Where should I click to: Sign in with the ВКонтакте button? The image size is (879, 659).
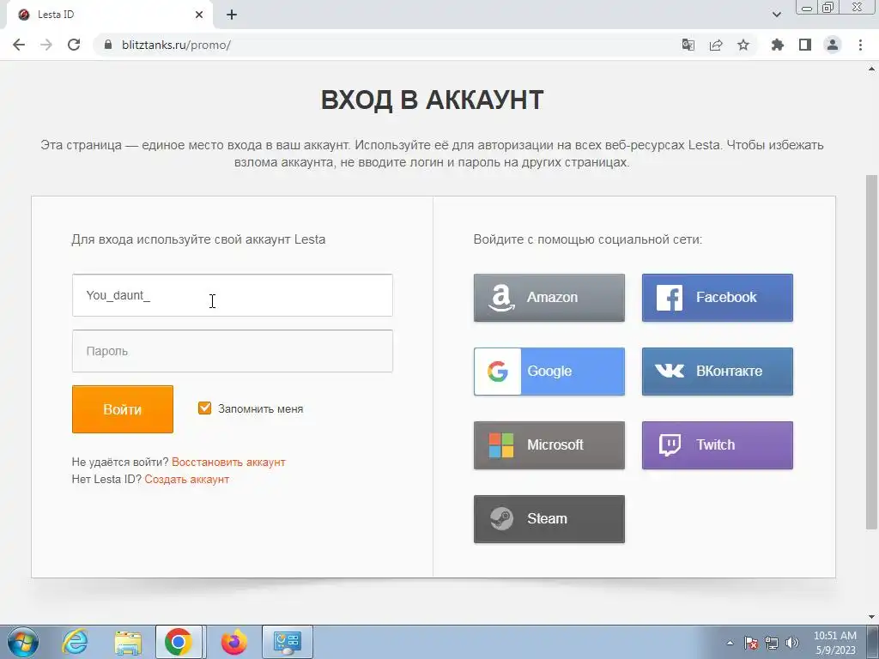click(717, 372)
